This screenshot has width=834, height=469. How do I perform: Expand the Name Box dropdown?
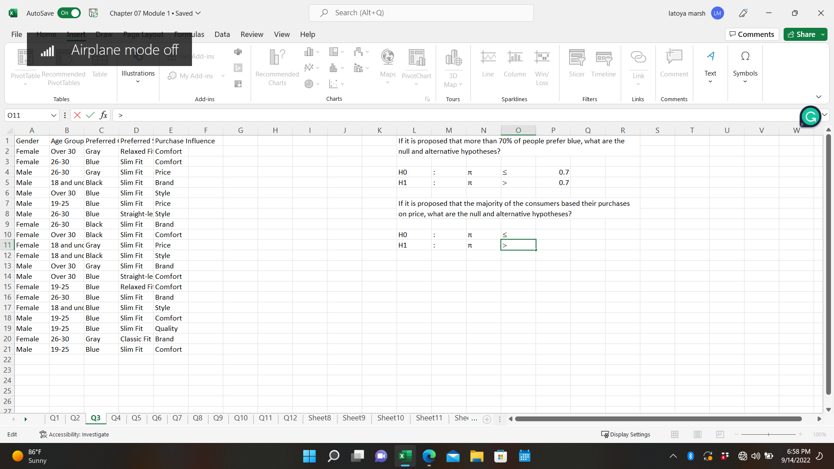click(x=53, y=115)
